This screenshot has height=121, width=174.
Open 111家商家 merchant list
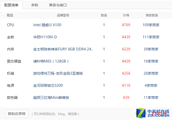point(151,37)
